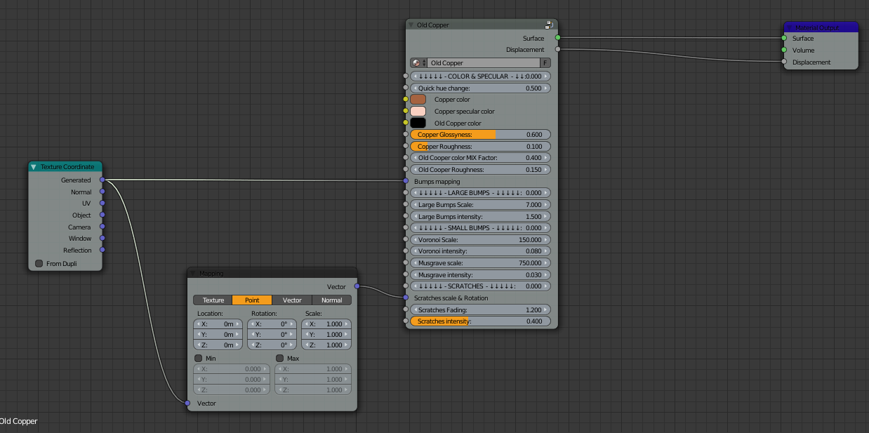Click the Old Cooper color MIX Factor field

[x=481, y=158]
